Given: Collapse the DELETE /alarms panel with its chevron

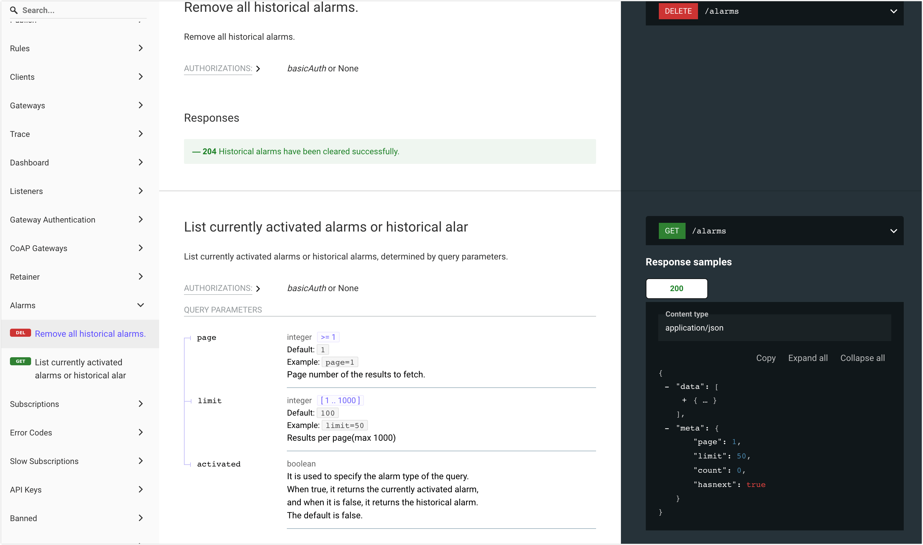Looking at the screenshot, I should pos(894,11).
